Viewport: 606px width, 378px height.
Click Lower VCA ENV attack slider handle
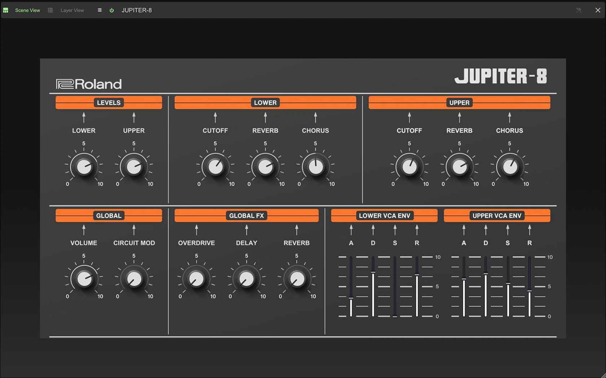[351, 298]
